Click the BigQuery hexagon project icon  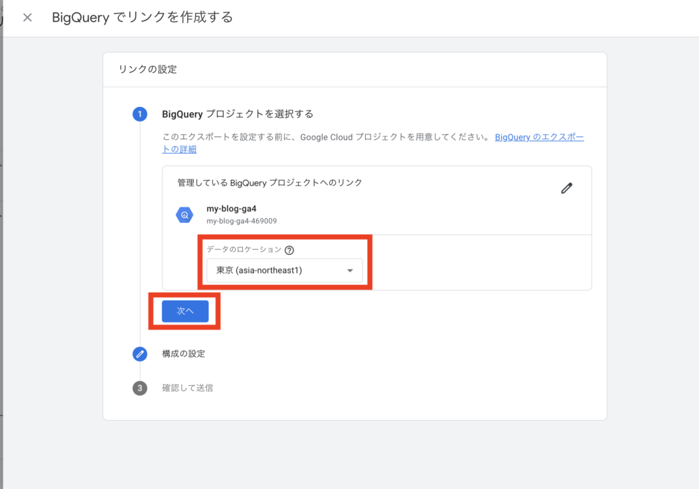tap(184, 215)
